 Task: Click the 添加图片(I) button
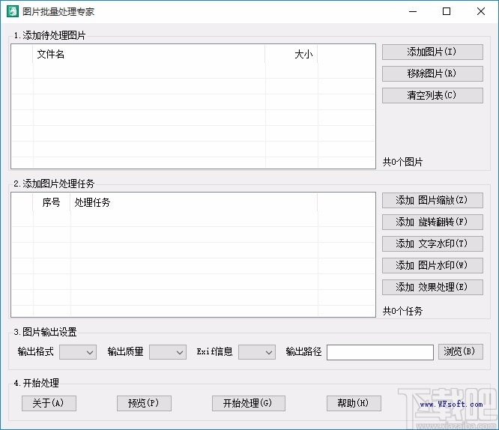[432, 52]
